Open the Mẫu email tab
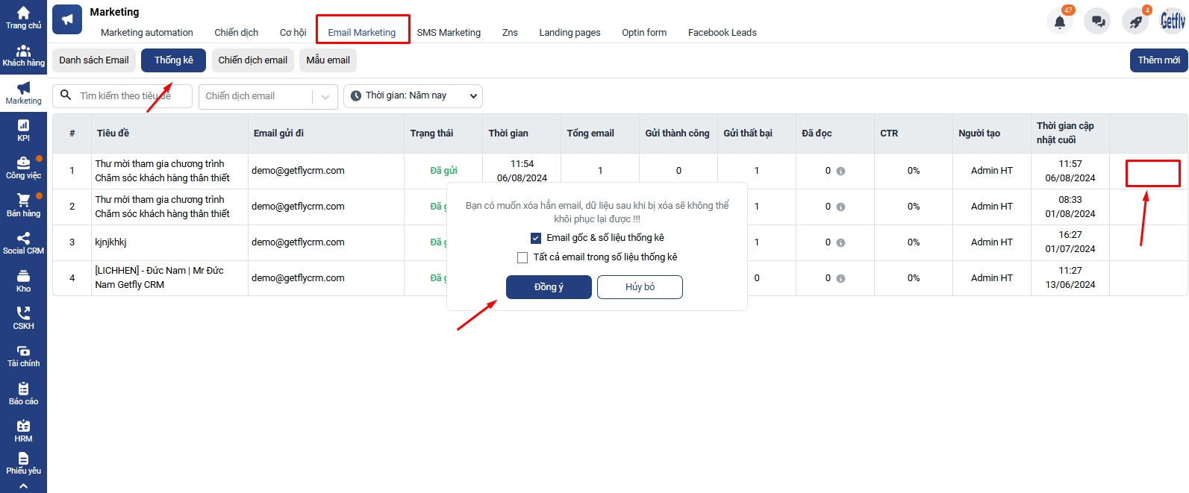Image resolution: width=1189 pixels, height=493 pixels. (328, 60)
